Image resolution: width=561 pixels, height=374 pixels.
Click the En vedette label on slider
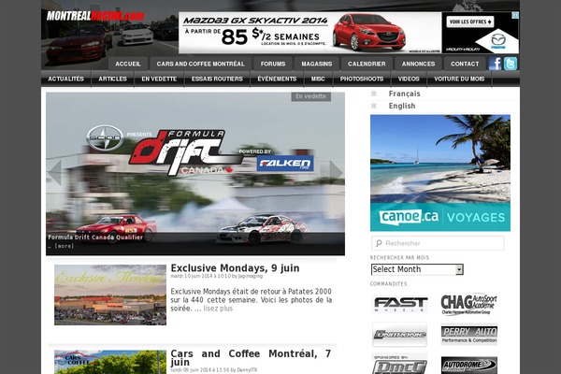point(310,96)
